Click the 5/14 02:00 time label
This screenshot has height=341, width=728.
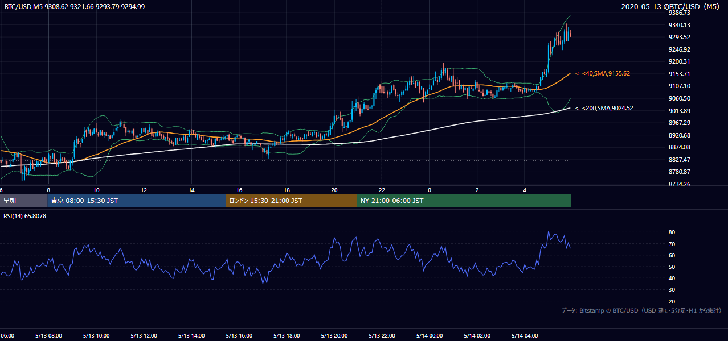[477, 336]
